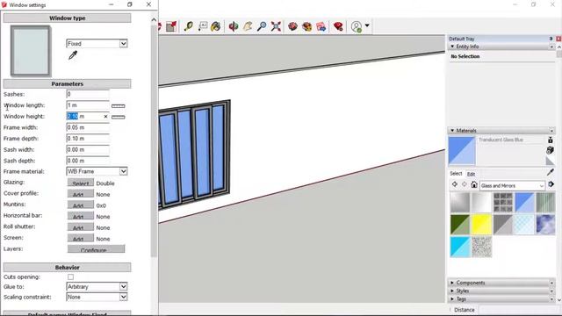Click the Glazing Select button
Viewport: 562px width, 316px height.
(81, 183)
